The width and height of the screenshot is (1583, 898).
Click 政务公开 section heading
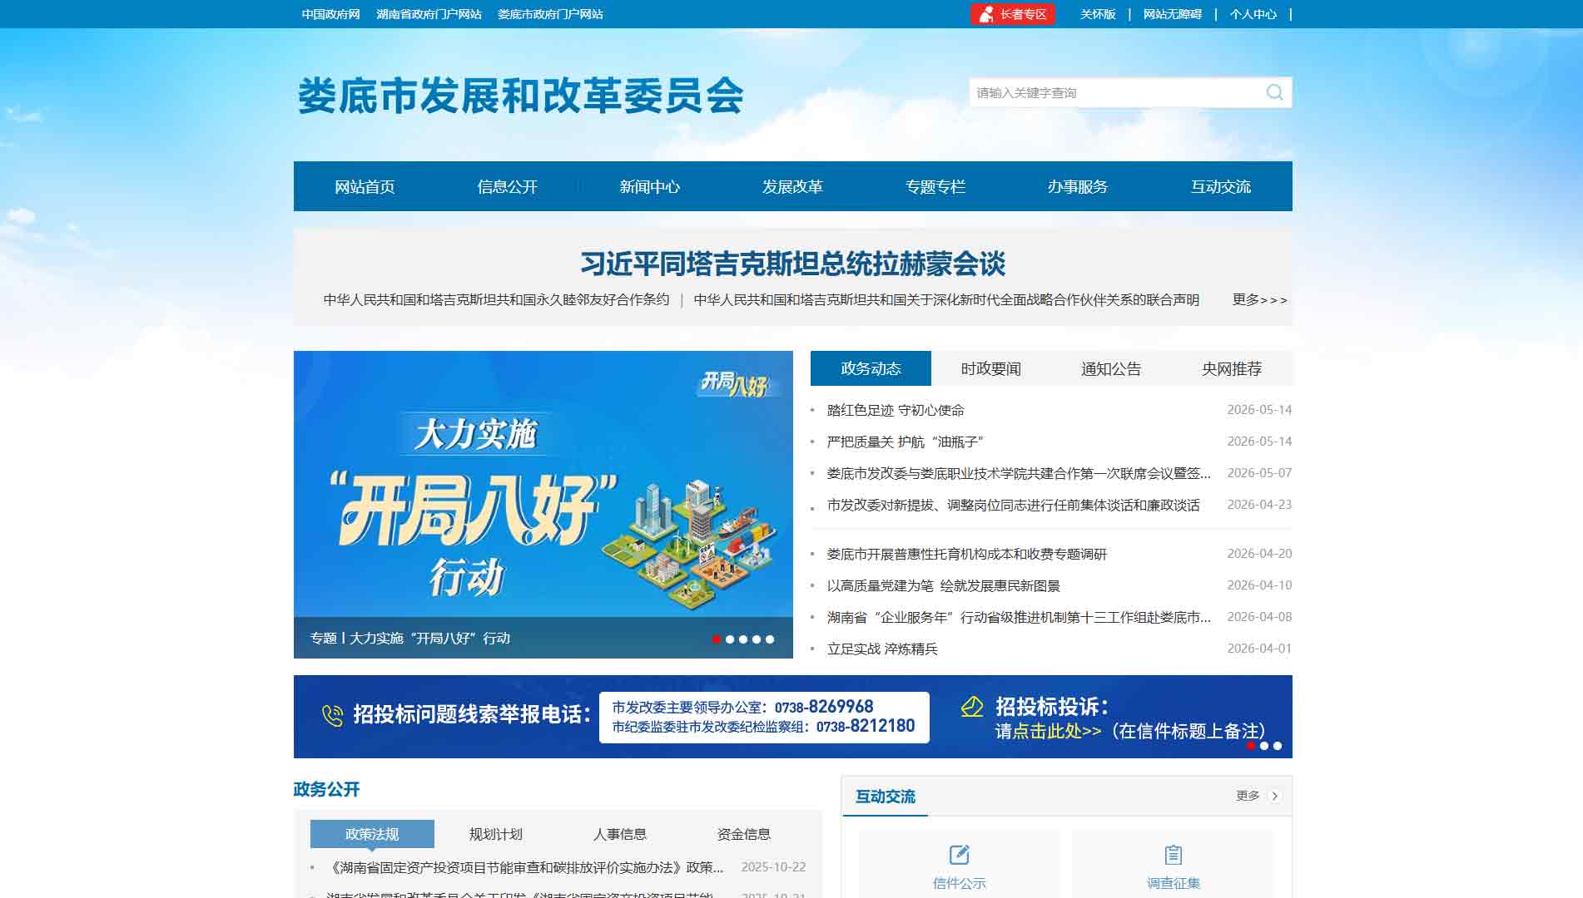point(326,789)
